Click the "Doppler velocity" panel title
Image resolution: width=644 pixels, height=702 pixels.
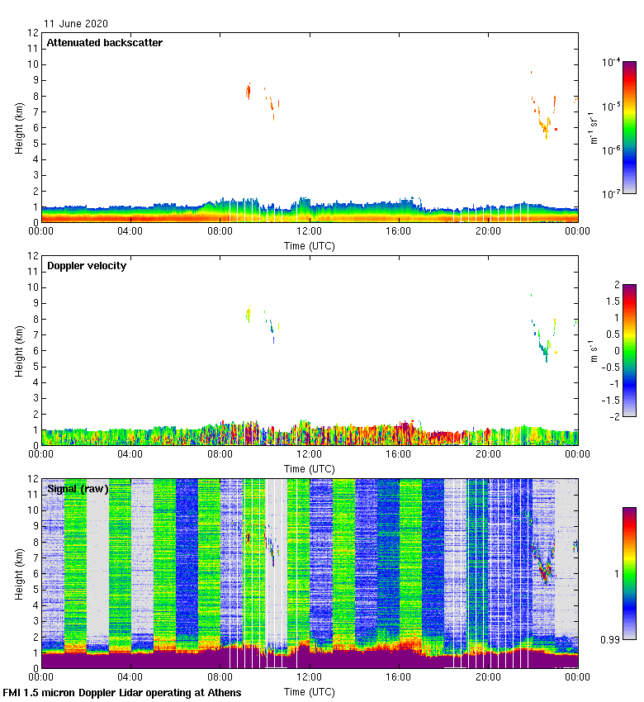[x=87, y=266]
